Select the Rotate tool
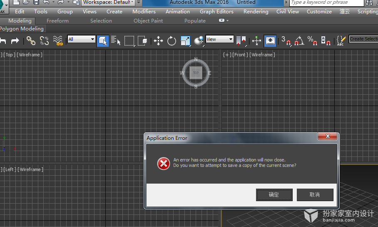The image size is (378, 227). point(172,40)
